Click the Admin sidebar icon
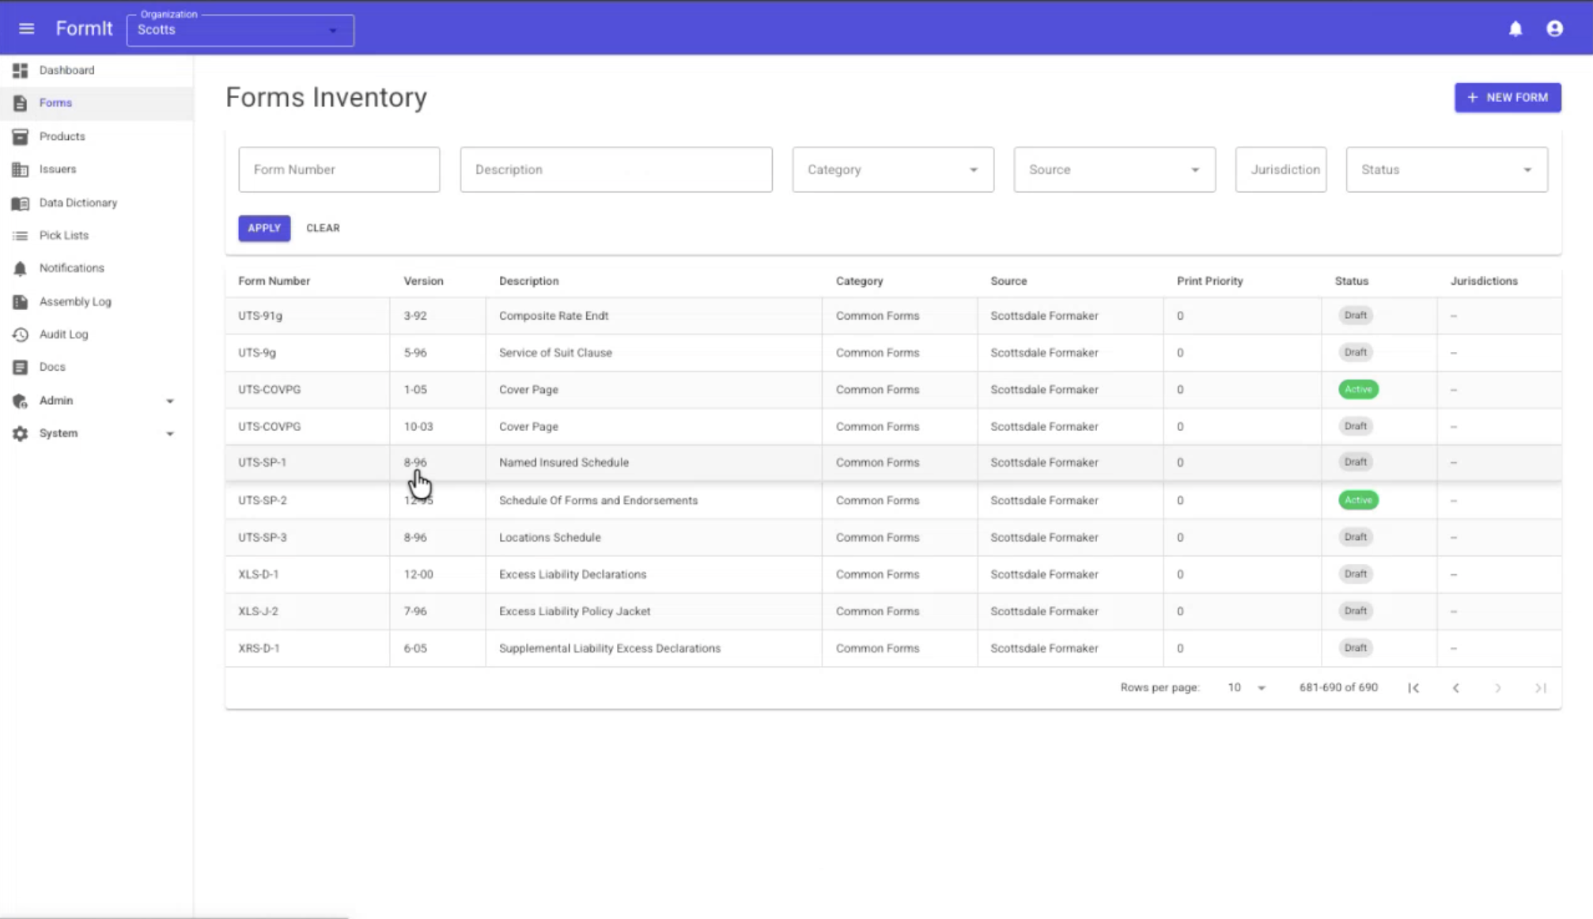The width and height of the screenshot is (1593, 919). pyautogui.click(x=21, y=401)
